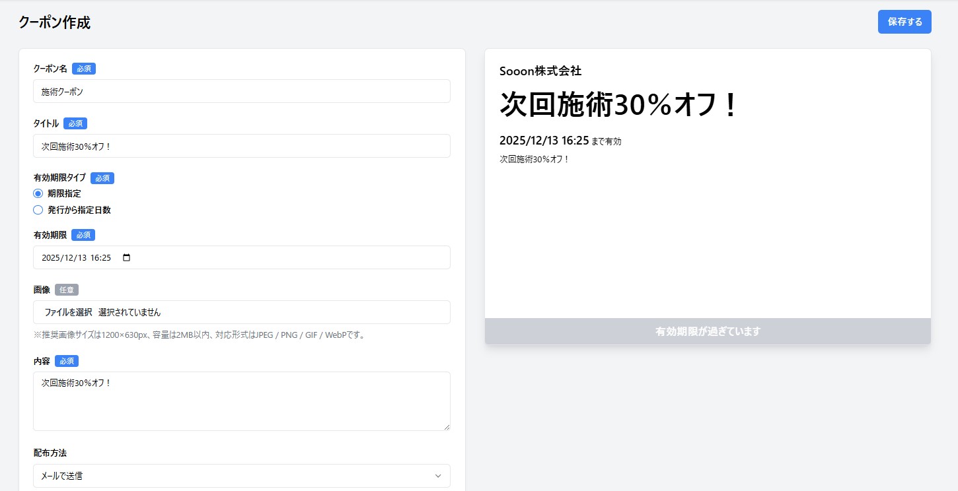The image size is (958, 491).
Task: Click the 任意 badge next to 画像
Action: [67, 289]
